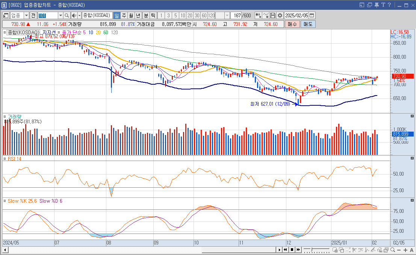This screenshot has height=255, width=416.
Task: Click the magnifier search icon next to code 101
Action: click(x=67, y=16)
